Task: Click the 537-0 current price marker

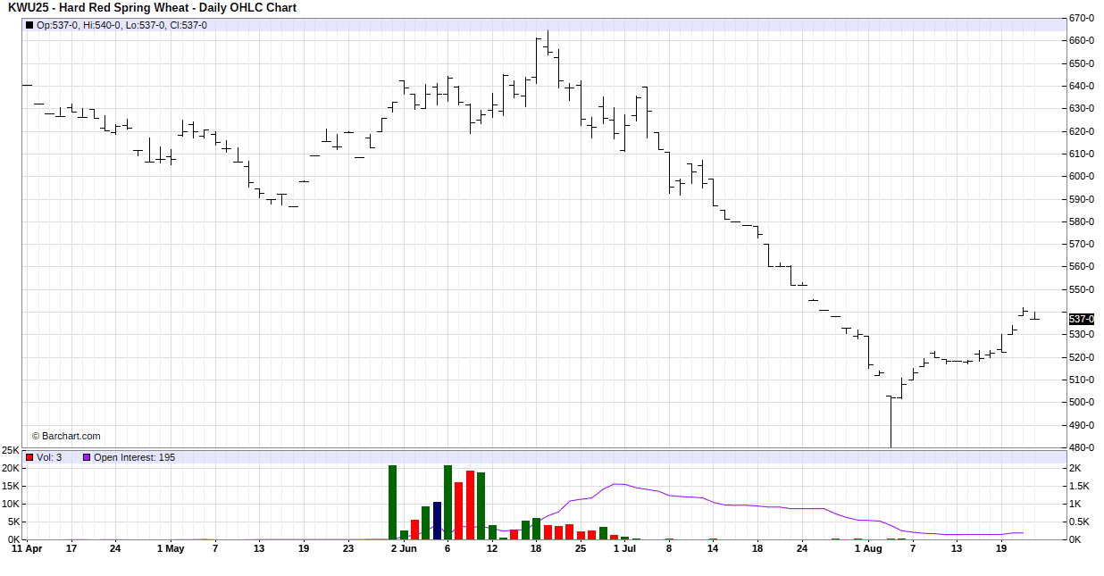Action: click(1082, 319)
